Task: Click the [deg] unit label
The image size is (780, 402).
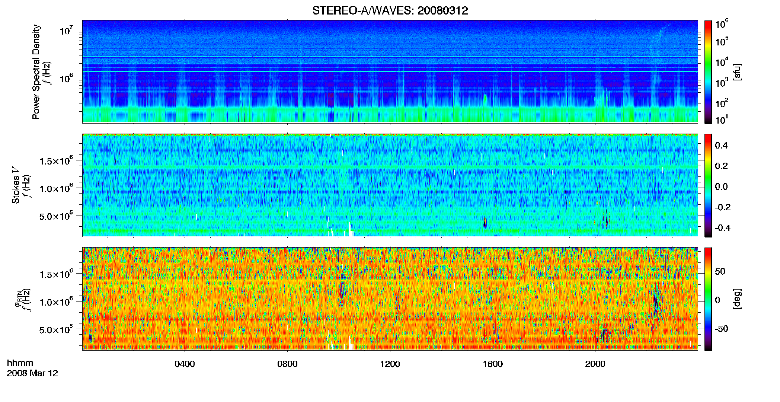Action: coord(737,299)
